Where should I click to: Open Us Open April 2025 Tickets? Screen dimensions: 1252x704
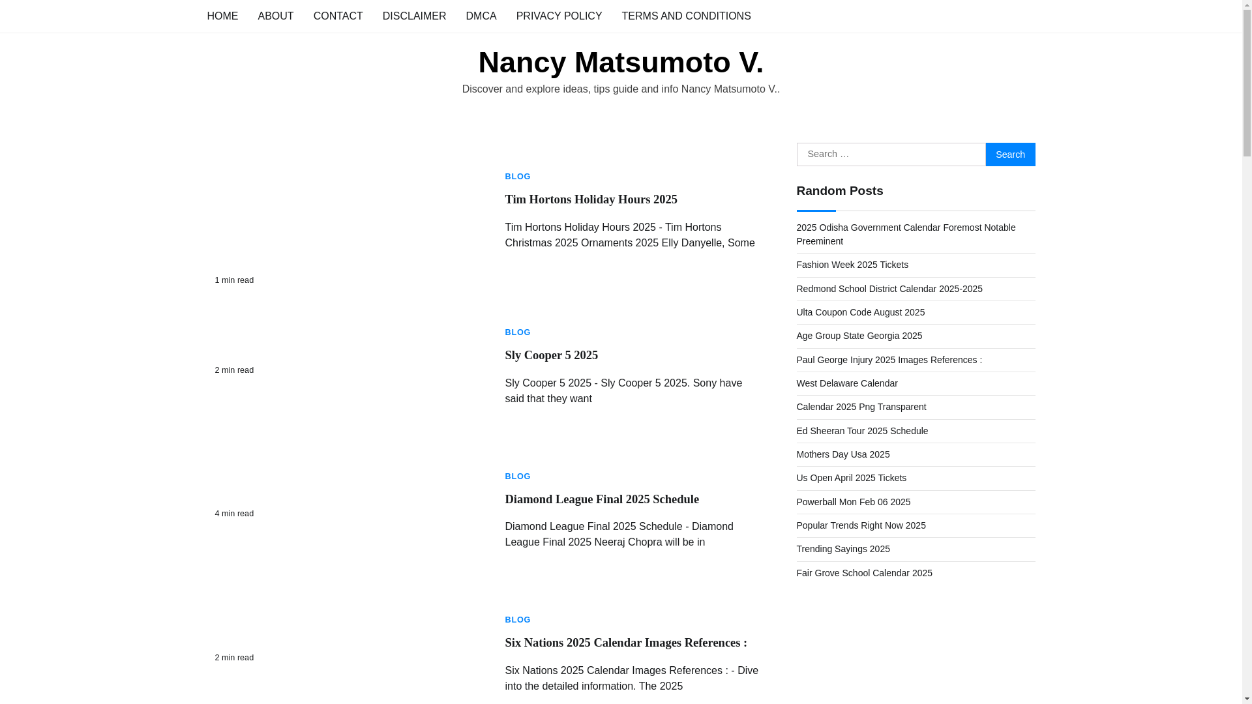click(x=852, y=478)
